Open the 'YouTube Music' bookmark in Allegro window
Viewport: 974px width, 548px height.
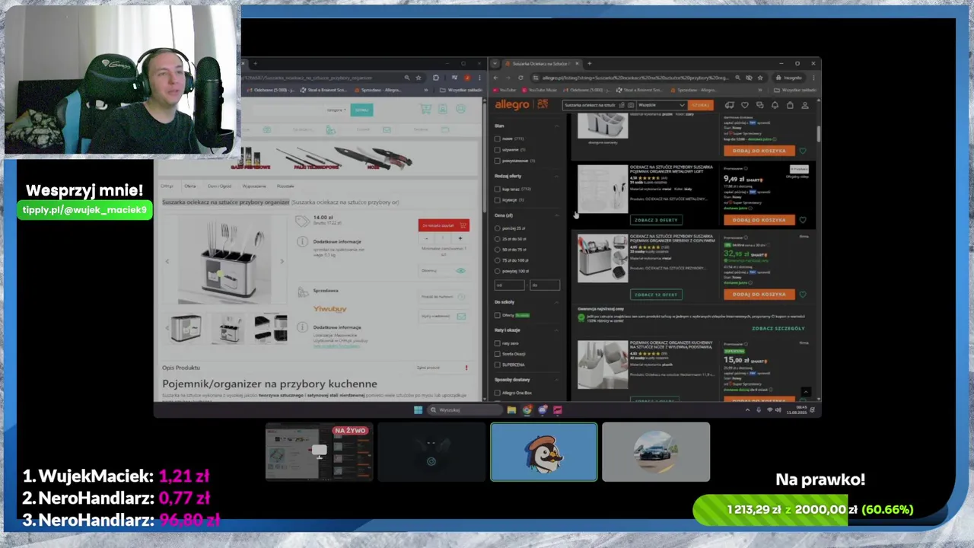click(x=540, y=90)
